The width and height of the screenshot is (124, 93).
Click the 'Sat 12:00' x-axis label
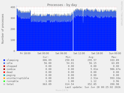pyautogui.click(x=79, y=53)
